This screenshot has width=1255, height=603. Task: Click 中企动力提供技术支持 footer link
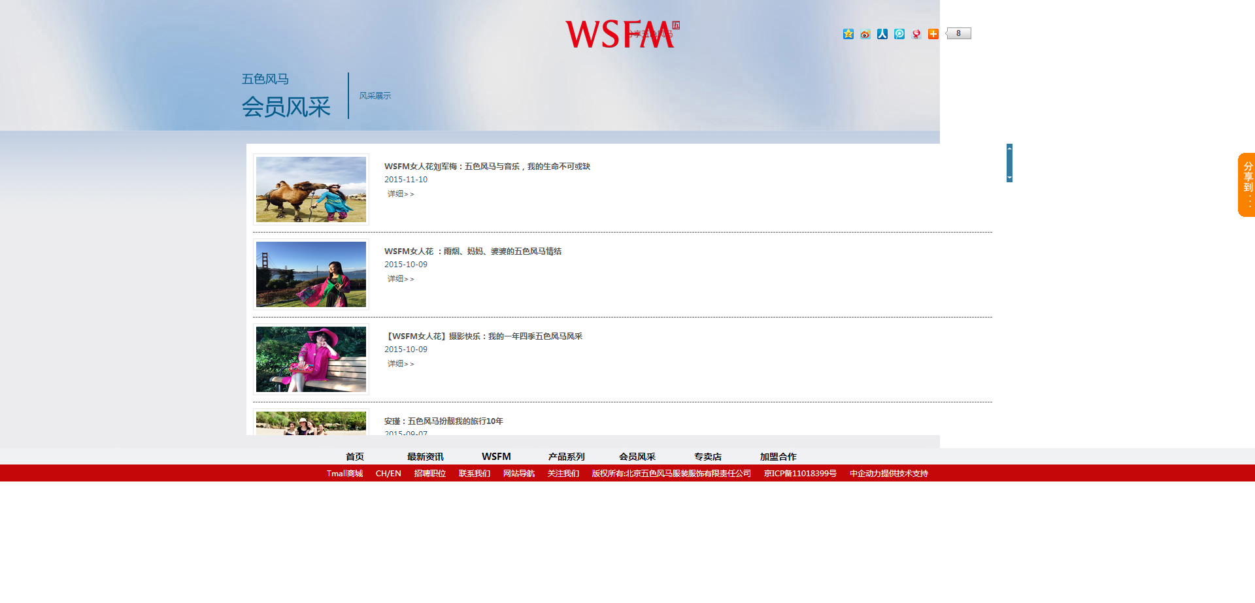(889, 474)
